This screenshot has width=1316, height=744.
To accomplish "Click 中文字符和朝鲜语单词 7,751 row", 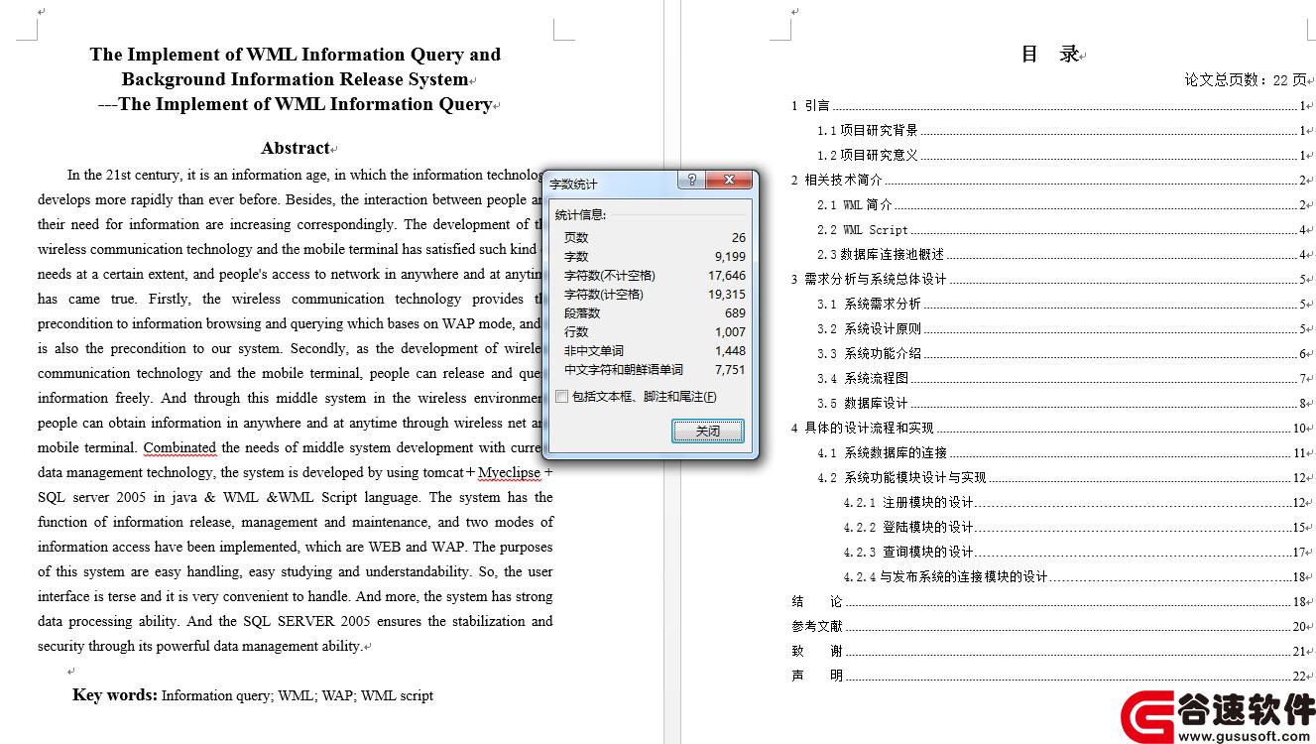I will pos(655,369).
